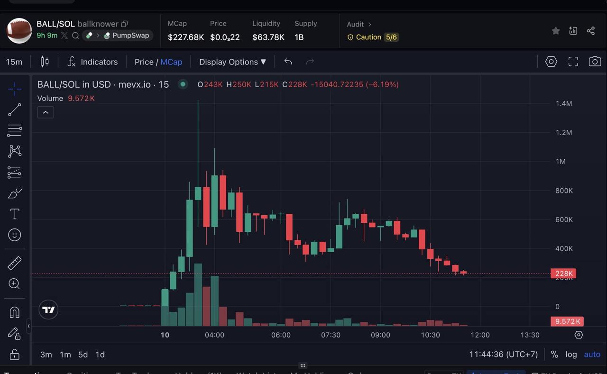Image resolution: width=607 pixels, height=374 pixels.
Task: Open chart settings hexagon icon
Action: click(x=551, y=62)
